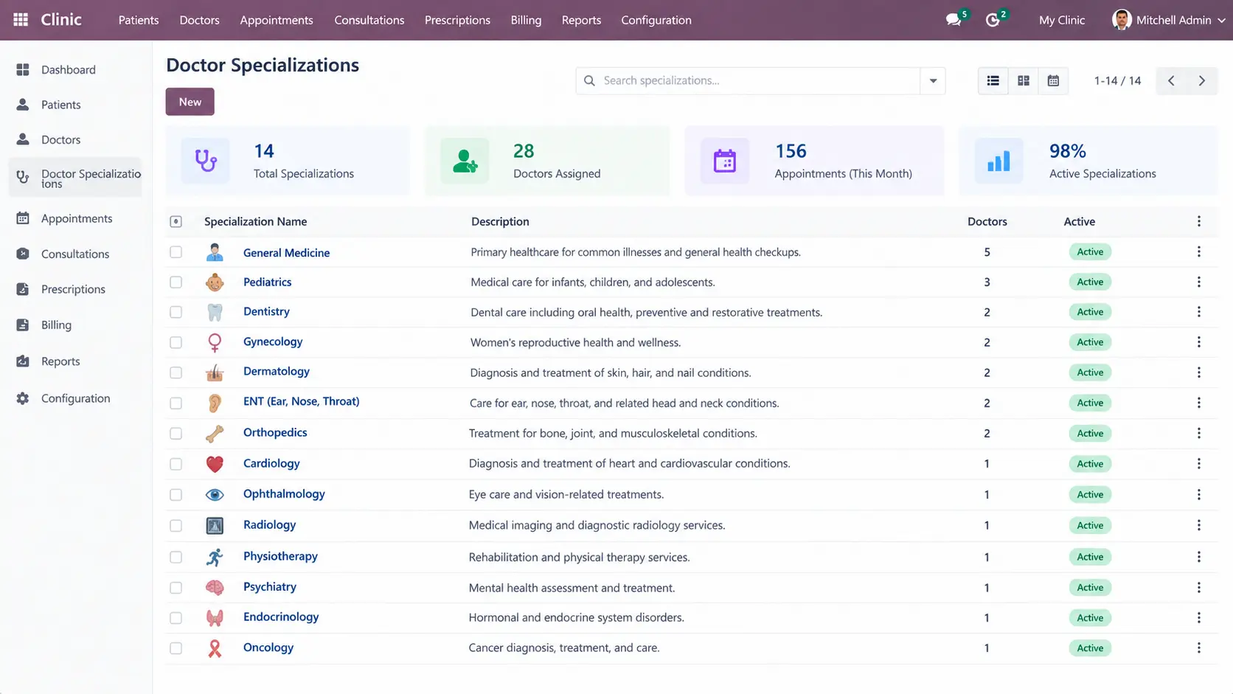Tick the Pediatrics row checkbox
The width and height of the screenshot is (1233, 694).
(x=176, y=282)
